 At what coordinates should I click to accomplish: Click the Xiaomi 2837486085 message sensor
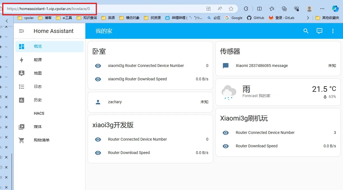[x=262, y=66]
